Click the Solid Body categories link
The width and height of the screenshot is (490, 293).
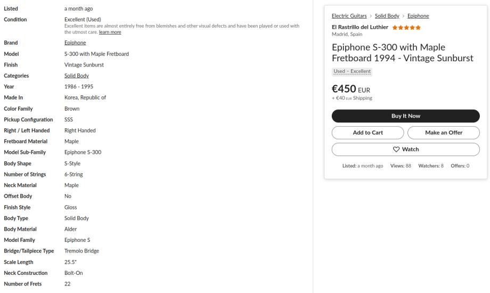pos(76,76)
